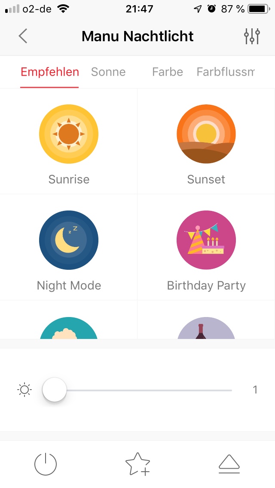Click the brightness slider handle
The image size is (275, 488).
(x=55, y=390)
